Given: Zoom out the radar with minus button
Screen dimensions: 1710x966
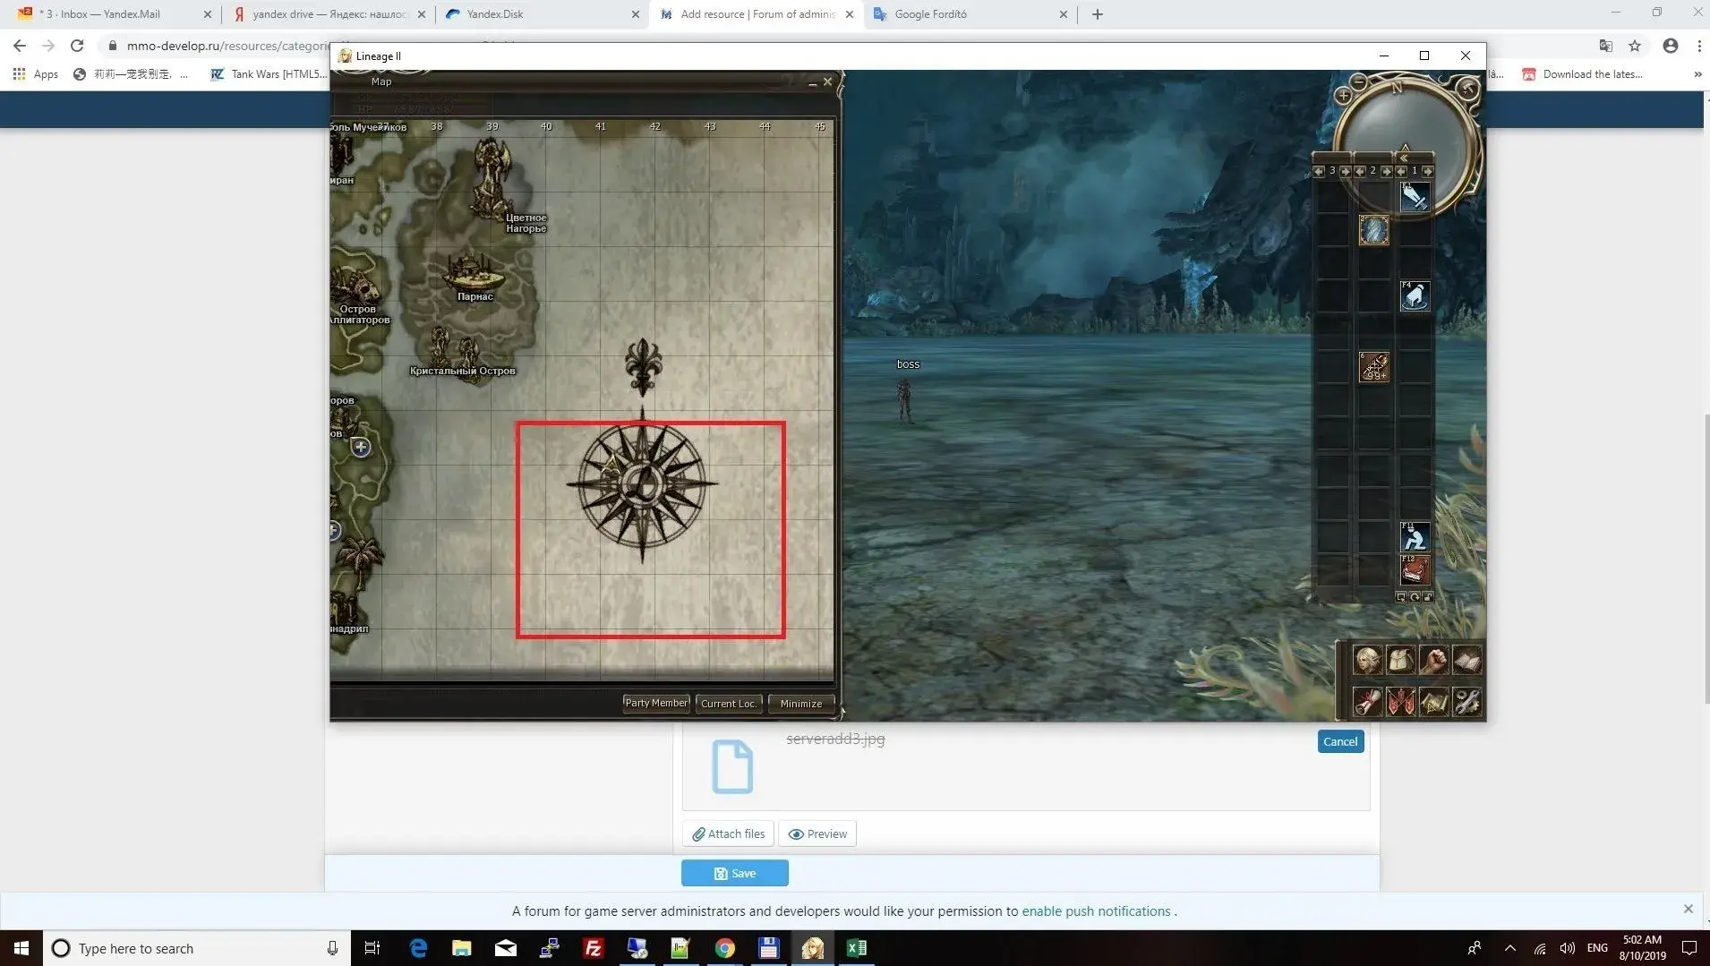Looking at the screenshot, I should pyautogui.click(x=1358, y=82).
